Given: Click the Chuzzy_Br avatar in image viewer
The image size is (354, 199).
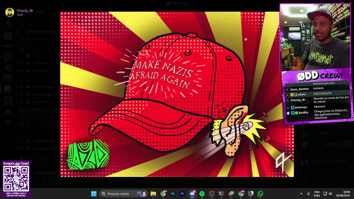Looking at the screenshot, I should [x=10, y=12].
